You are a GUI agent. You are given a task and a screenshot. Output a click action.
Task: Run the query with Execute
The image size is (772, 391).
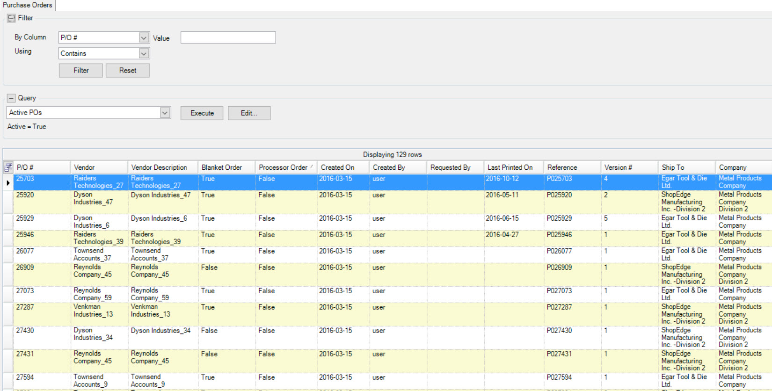tap(202, 113)
